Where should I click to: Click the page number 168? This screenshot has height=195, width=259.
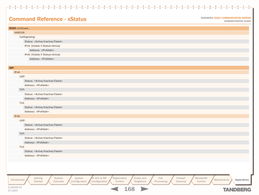(129, 189)
